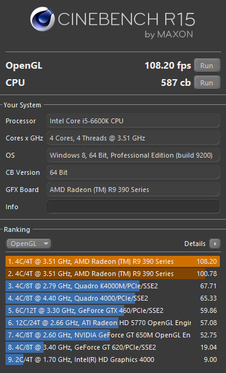
Task: Select NVIDIA GeForce GT 650M ranking entry
Action: pos(112,335)
